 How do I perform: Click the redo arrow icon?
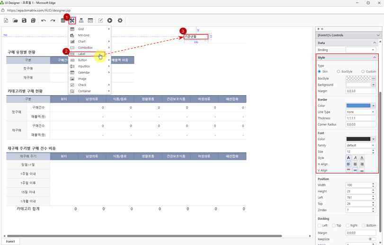pyautogui.click(x=53, y=20)
